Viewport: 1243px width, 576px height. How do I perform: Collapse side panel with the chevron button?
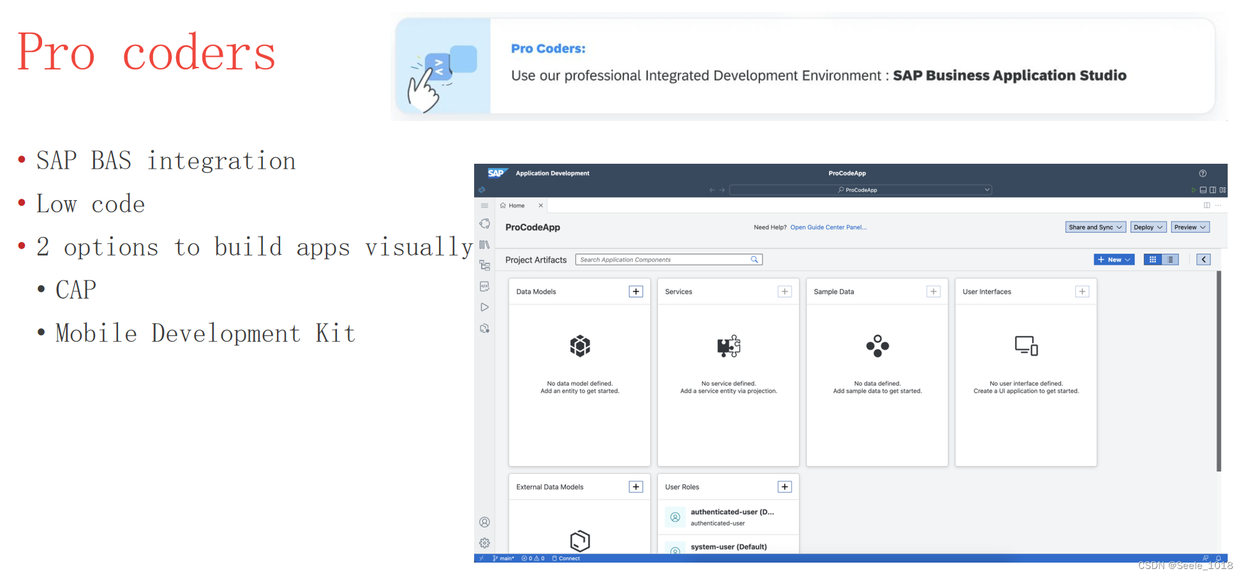(1203, 259)
